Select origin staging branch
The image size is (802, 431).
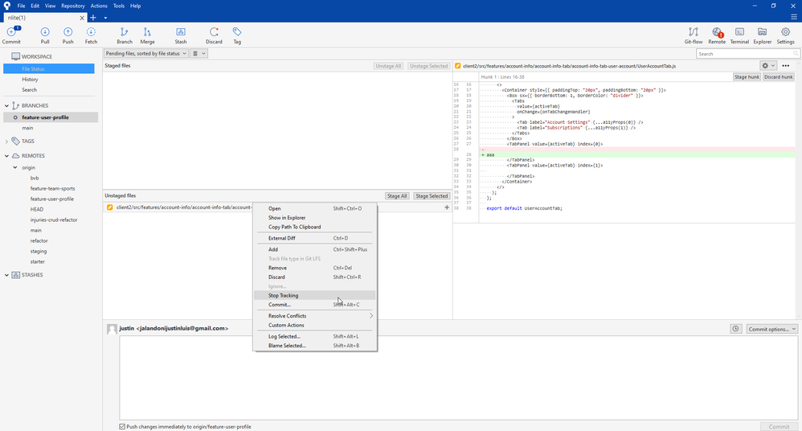pos(39,252)
